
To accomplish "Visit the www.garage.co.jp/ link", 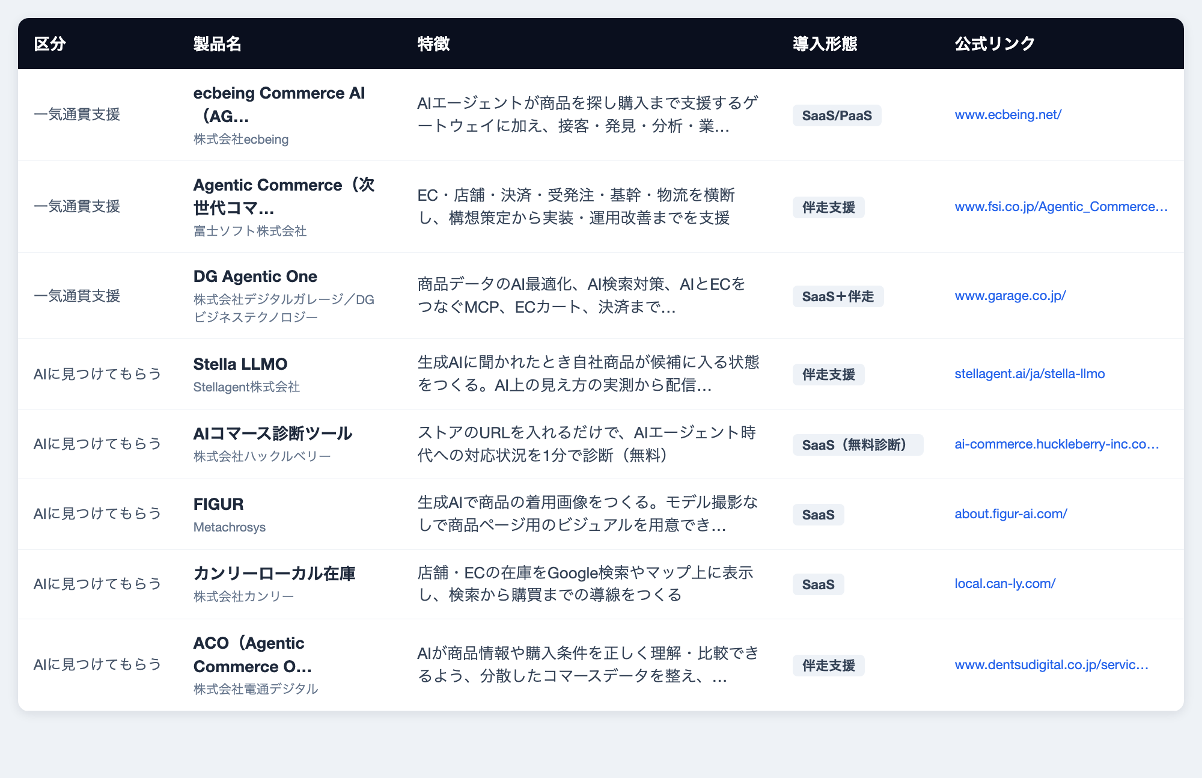I will [x=1010, y=296].
